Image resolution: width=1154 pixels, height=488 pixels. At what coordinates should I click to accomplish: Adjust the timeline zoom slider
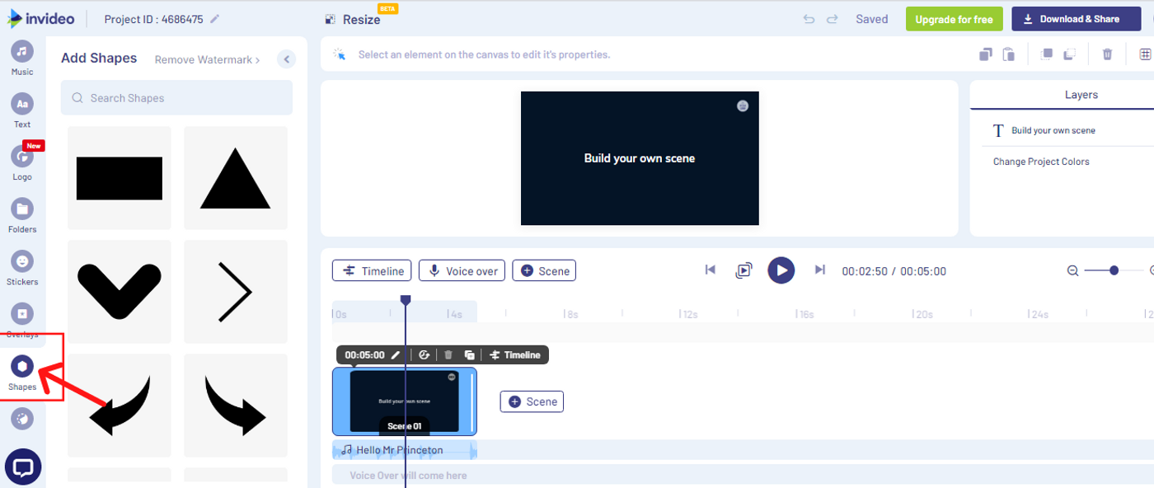tap(1113, 270)
